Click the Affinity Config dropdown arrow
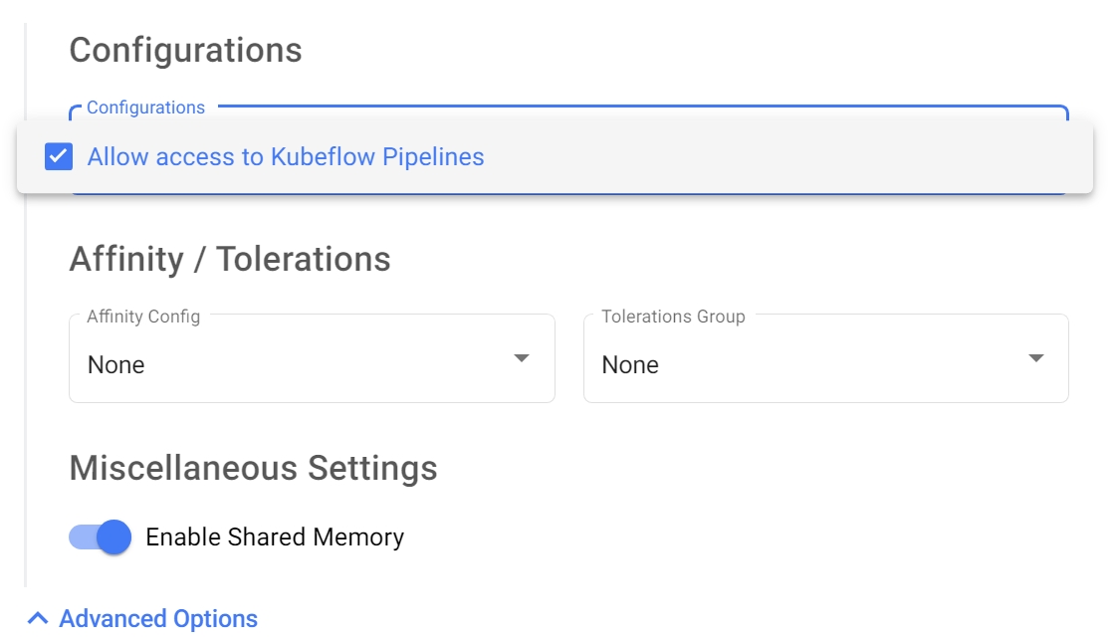 coord(521,359)
